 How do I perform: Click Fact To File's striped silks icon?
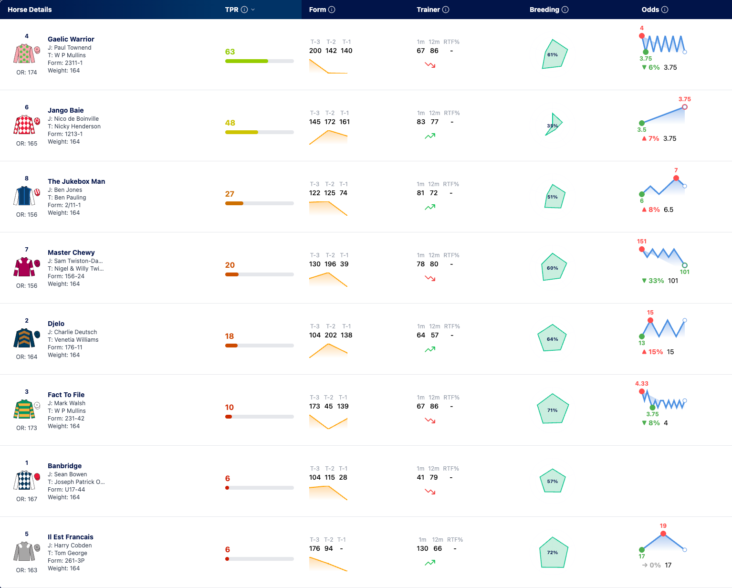pos(24,409)
